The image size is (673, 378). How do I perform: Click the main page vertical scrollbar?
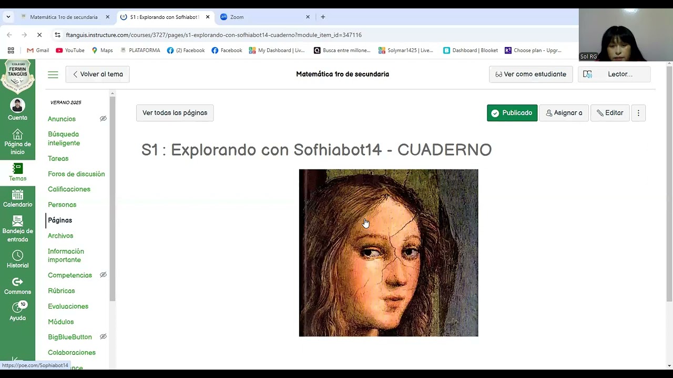669,184
